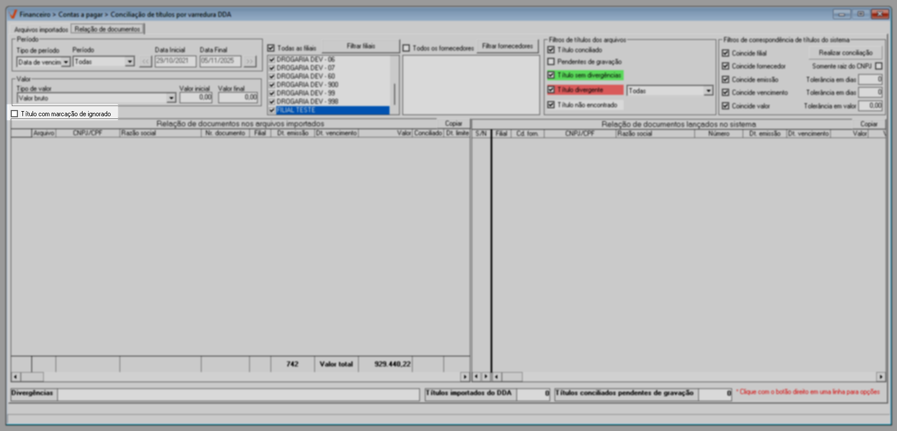Expand the Título divergente filter dropdown
Viewport: 897px width, 431px height.
(708, 91)
